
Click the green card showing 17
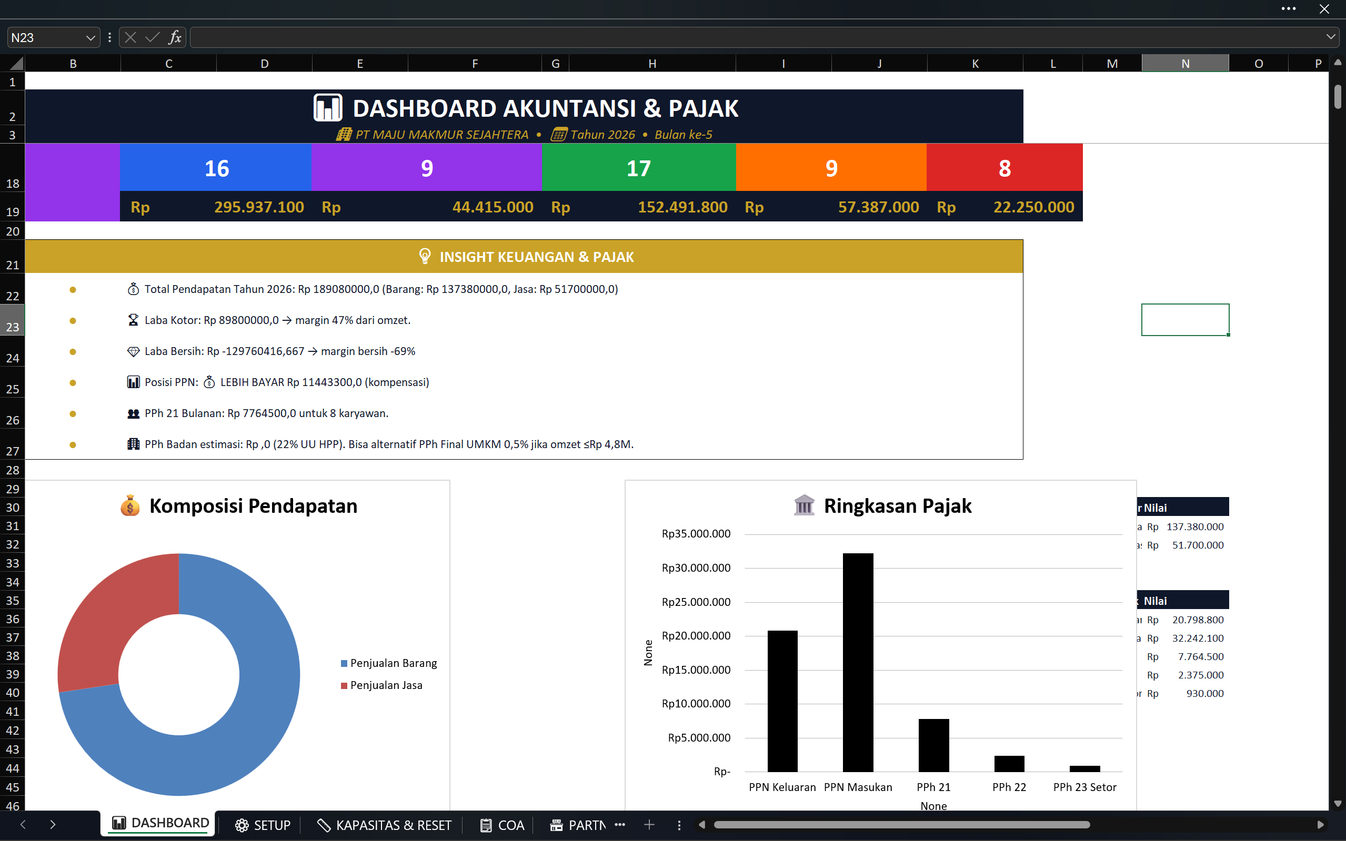[x=638, y=167]
